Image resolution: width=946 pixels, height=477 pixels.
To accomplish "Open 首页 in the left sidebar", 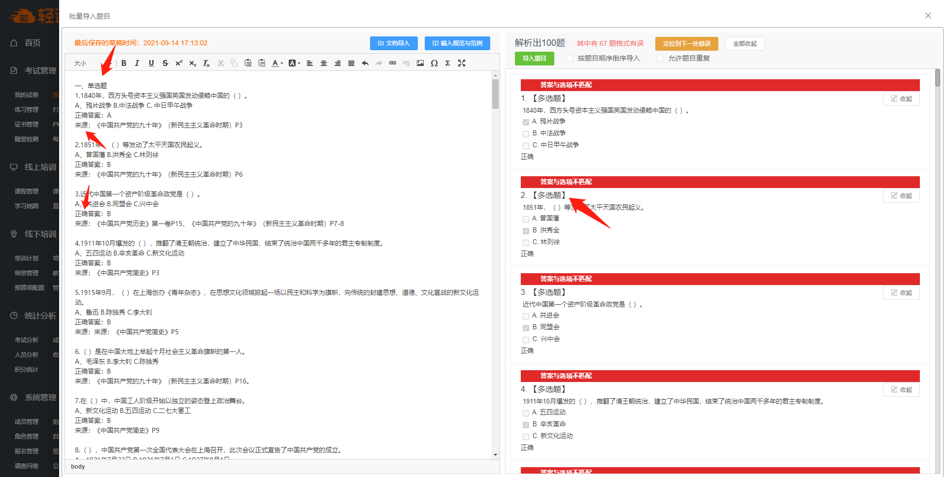I will click(33, 43).
